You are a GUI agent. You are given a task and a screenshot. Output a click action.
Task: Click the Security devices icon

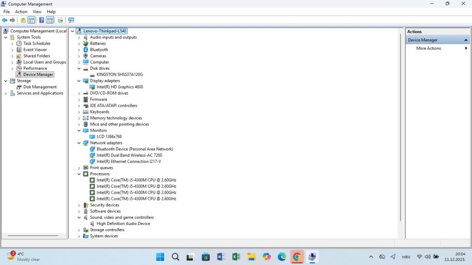pyautogui.click(x=86, y=205)
